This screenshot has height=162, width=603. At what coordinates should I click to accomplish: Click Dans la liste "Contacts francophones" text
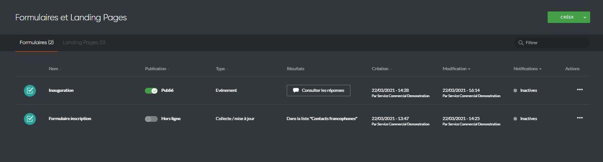coord(322,119)
